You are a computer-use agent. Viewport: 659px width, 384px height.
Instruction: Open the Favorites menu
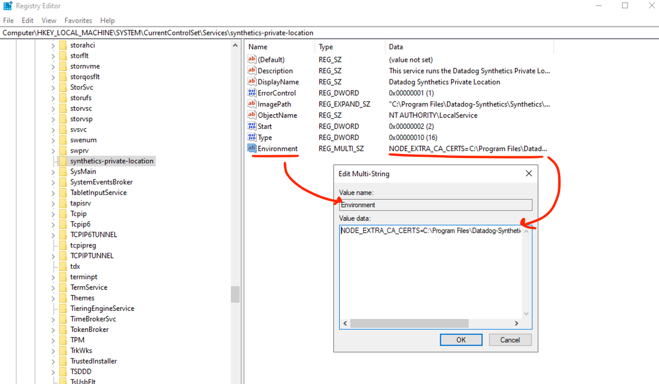(78, 20)
